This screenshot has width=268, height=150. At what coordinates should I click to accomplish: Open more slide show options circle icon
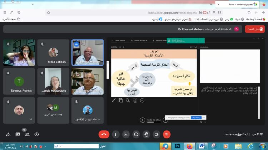coord(142,100)
